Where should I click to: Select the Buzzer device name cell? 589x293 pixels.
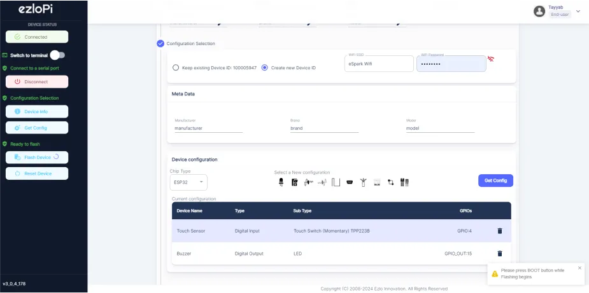[x=183, y=254]
